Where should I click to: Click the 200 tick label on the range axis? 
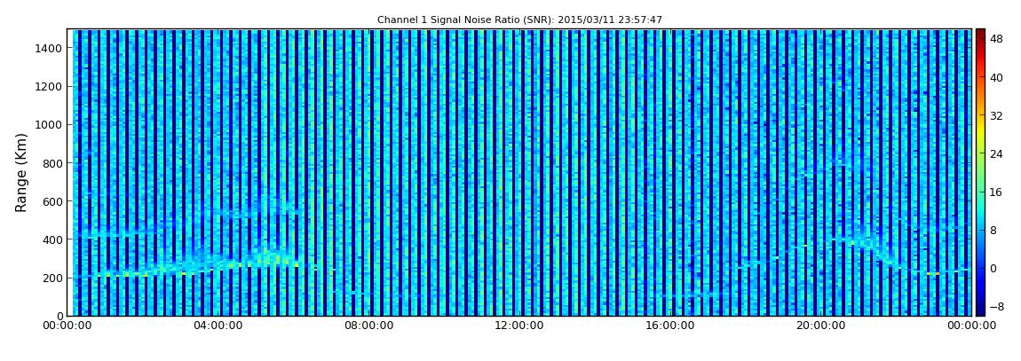tap(52, 279)
